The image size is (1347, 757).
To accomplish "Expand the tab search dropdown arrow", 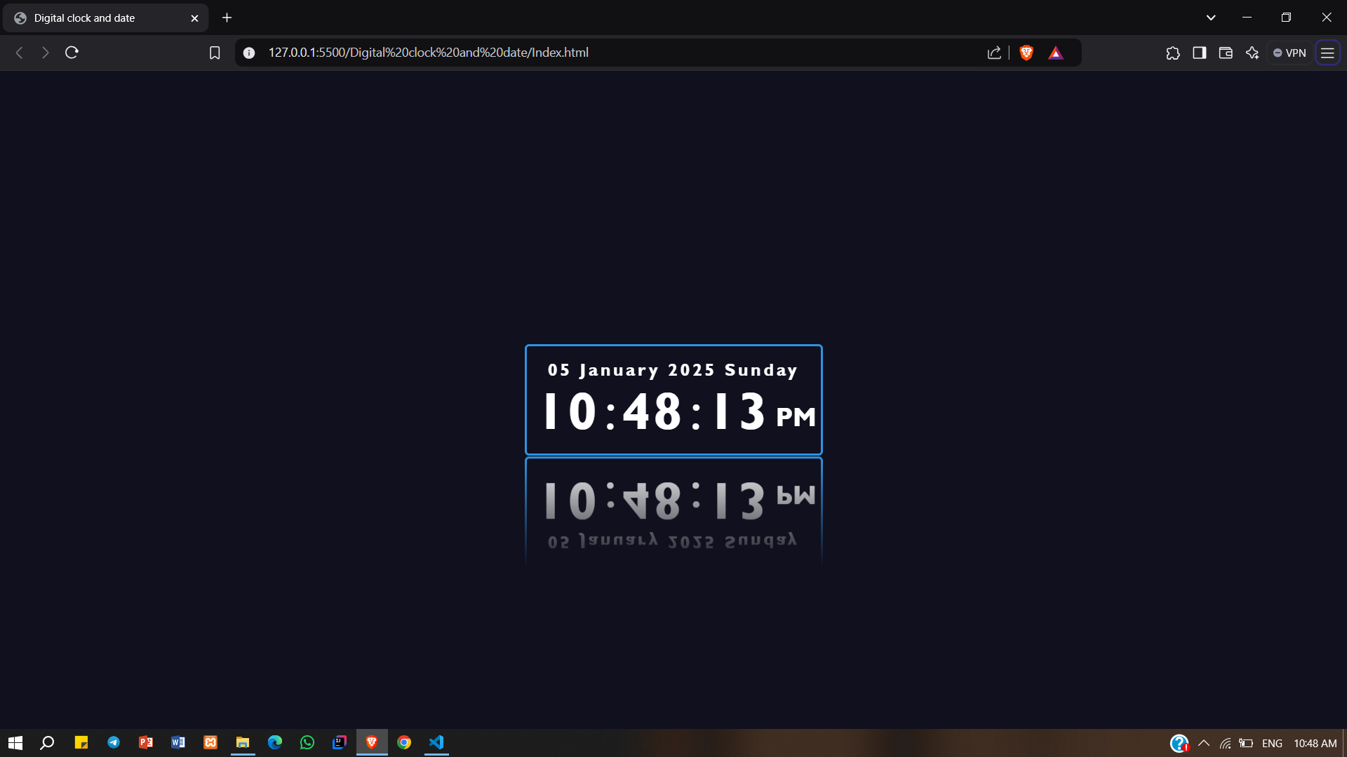I will [x=1211, y=18].
